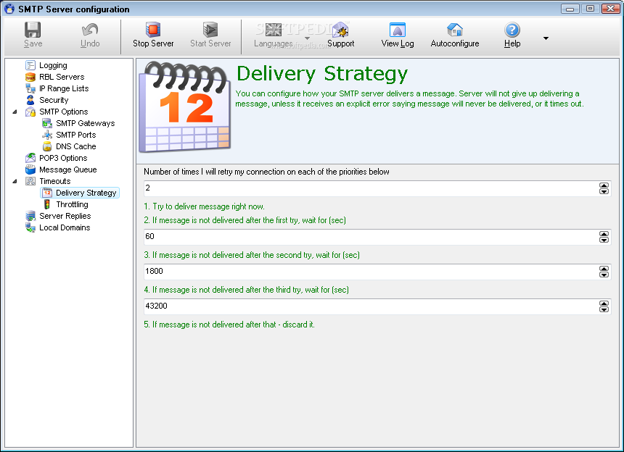The width and height of the screenshot is (624, 452).
Task: Click the SMTP Gateways icon
Action: [47, 123]
